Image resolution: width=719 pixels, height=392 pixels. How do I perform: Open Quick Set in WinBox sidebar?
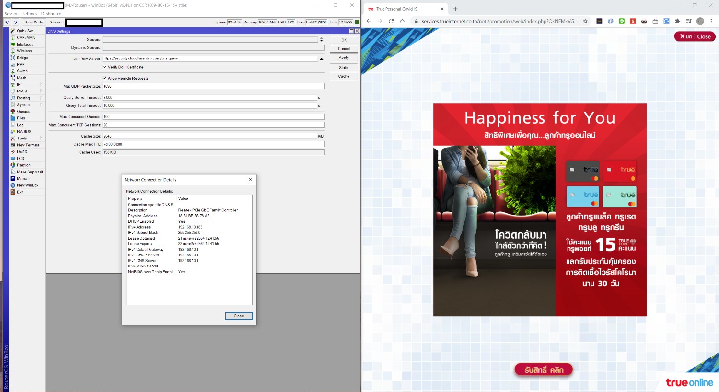(25, 31)
